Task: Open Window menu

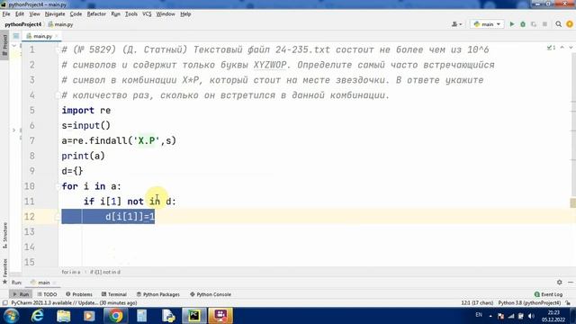Action: pyautogui.click(x=166, y=14)
